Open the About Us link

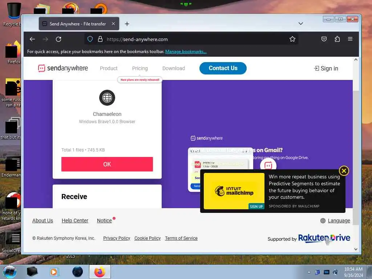coord(43,221)
